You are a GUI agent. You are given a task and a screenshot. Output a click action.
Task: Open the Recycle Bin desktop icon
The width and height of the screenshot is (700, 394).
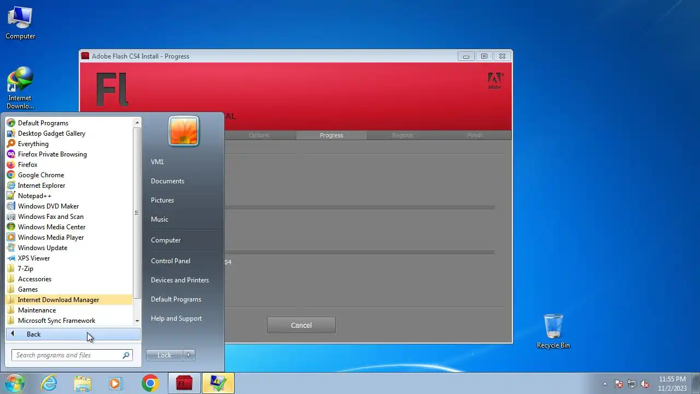(553, 331)
